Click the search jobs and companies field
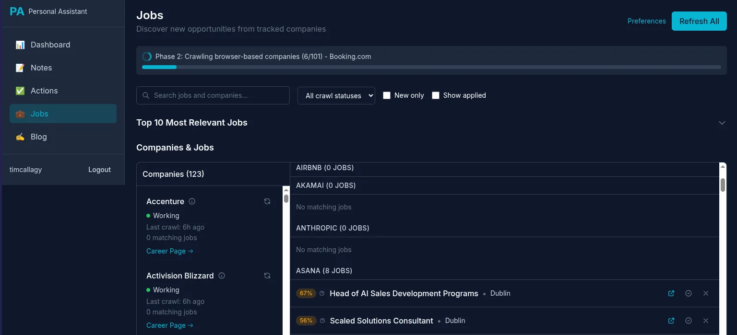Screen dimensions: 737x335 point(213,95)
